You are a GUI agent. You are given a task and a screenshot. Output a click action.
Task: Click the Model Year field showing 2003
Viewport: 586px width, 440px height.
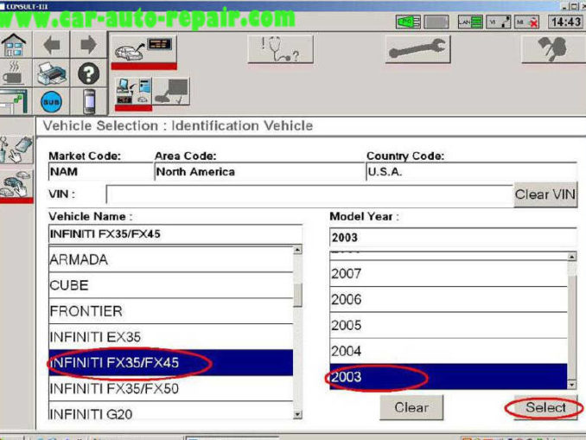pyautogui.click(x=453, y=238)
